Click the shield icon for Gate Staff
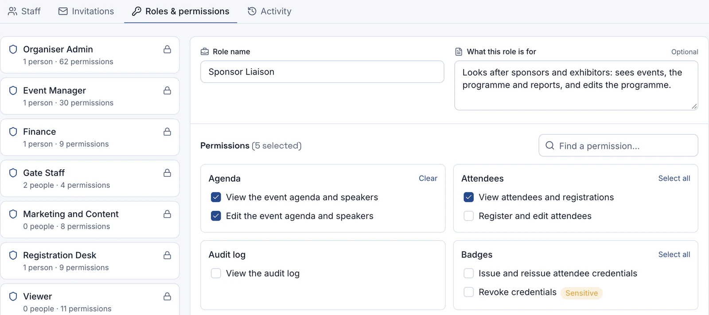 (x=13, y=173)
